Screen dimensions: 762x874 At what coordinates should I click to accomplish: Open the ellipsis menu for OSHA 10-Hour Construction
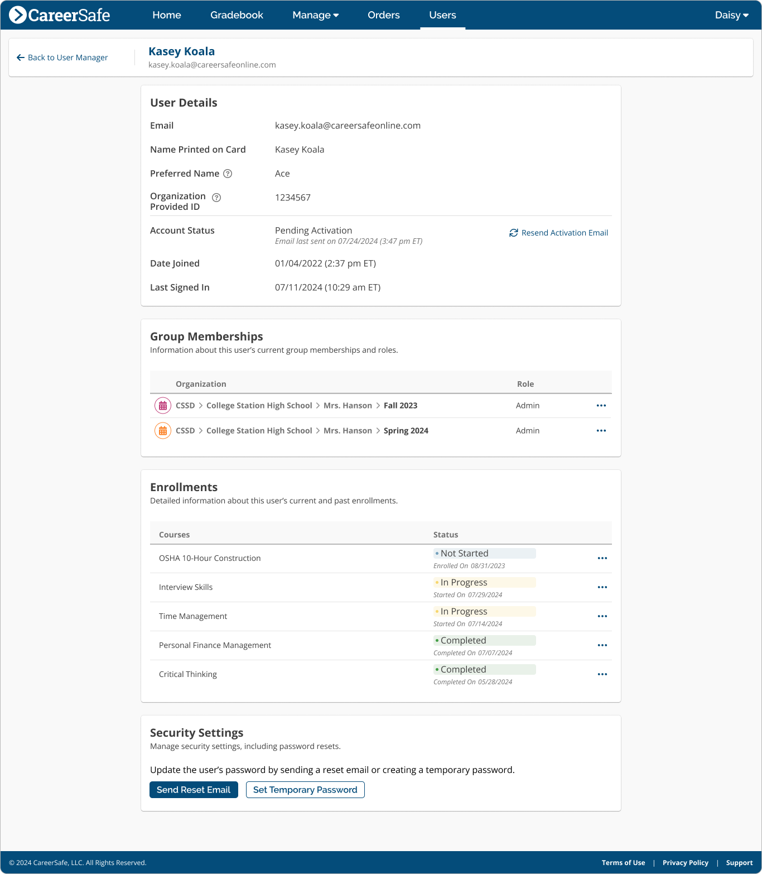click(602, 558)
